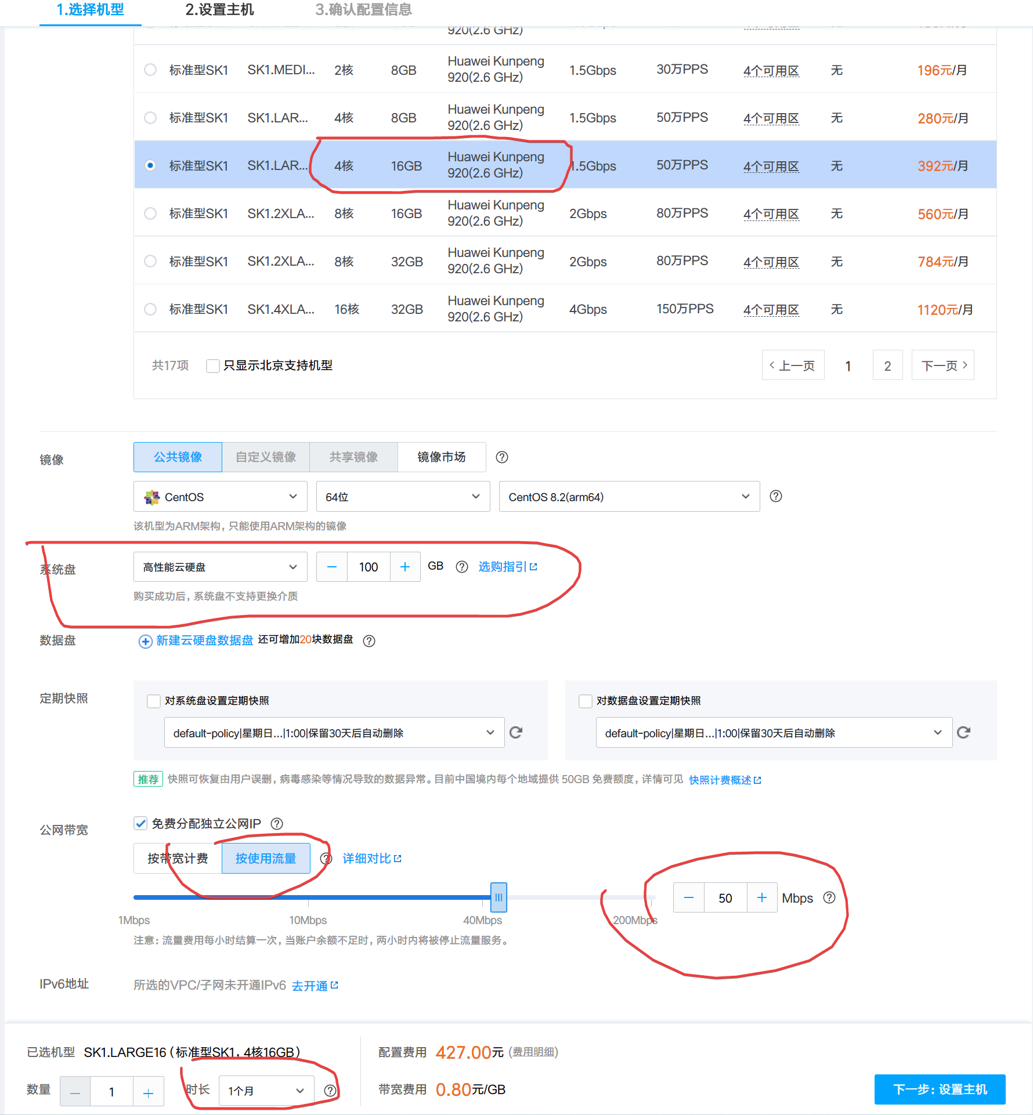Open 时长 1个月 duration dropdown
This screenshot has height=1115, width=1033.
267,1091
